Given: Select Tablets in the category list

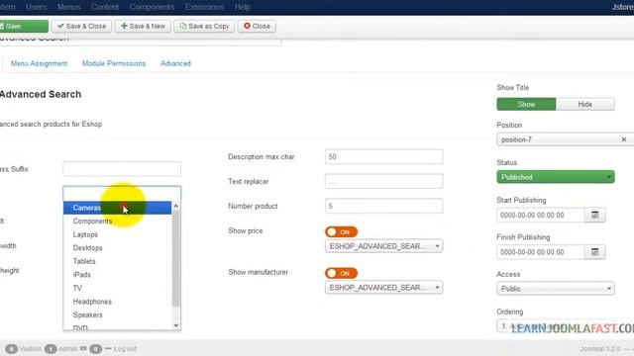Looking at the screenshot, I should pos(117,261).
